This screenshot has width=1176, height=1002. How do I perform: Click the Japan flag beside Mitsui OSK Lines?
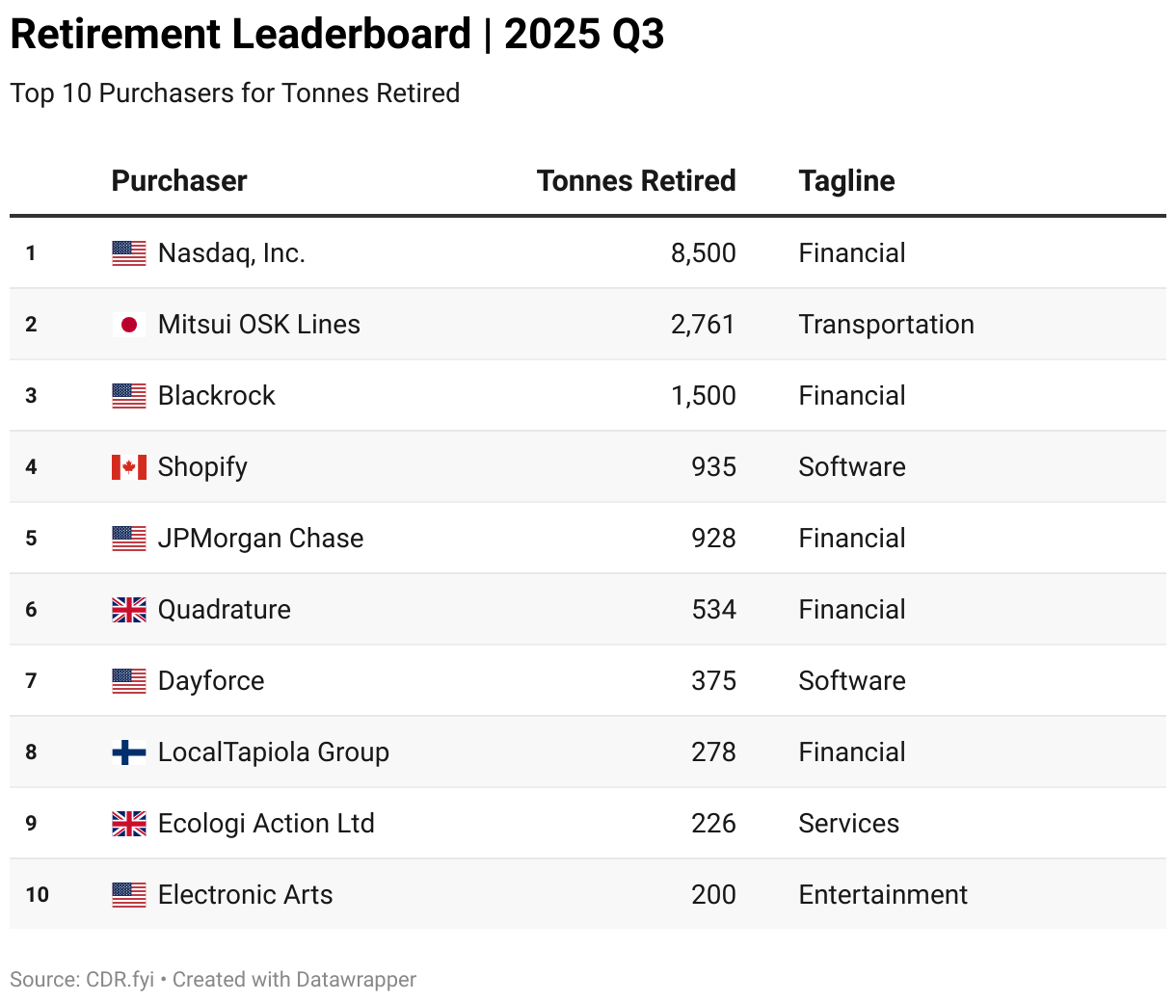click(129, 325)
